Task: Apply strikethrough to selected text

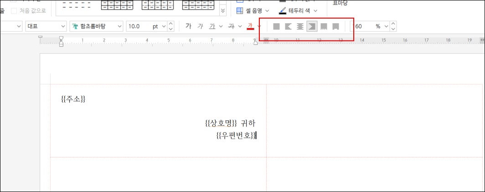Action: pos(231,26)
